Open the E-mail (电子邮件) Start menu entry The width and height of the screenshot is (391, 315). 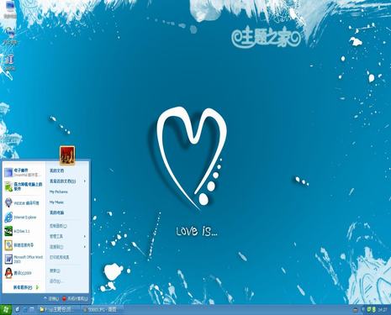pyautogui.click(x=24, y=172)
